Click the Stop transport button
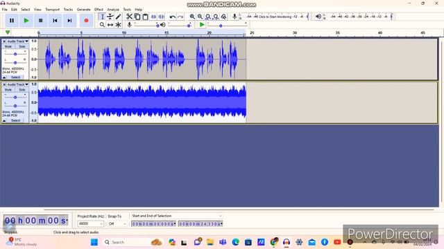This screenshot has width=444, height=249. coord(40,21)
